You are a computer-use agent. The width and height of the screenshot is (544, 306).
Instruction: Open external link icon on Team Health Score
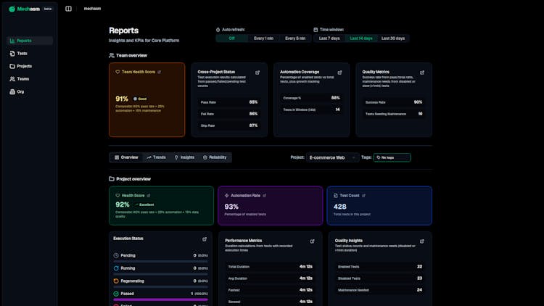(160, 72)
